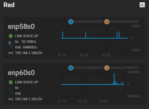
Task: Toggle the blue incoming [enp60s0] legend circle
Action: coord(71,68)
